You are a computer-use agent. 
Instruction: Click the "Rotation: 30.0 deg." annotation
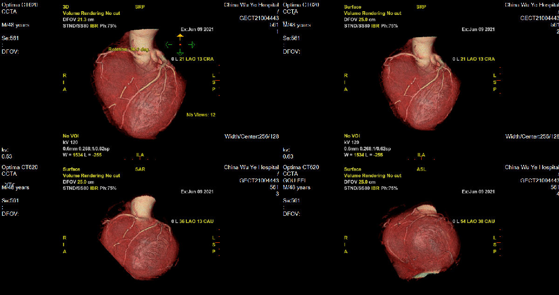pyautogui.click(x=129, y=49)
